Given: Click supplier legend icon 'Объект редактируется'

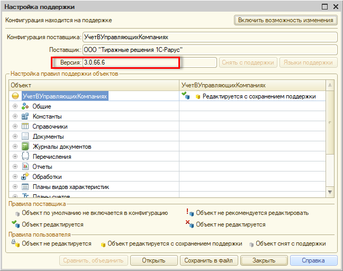Looking at the screenshot, I should 16,224.
